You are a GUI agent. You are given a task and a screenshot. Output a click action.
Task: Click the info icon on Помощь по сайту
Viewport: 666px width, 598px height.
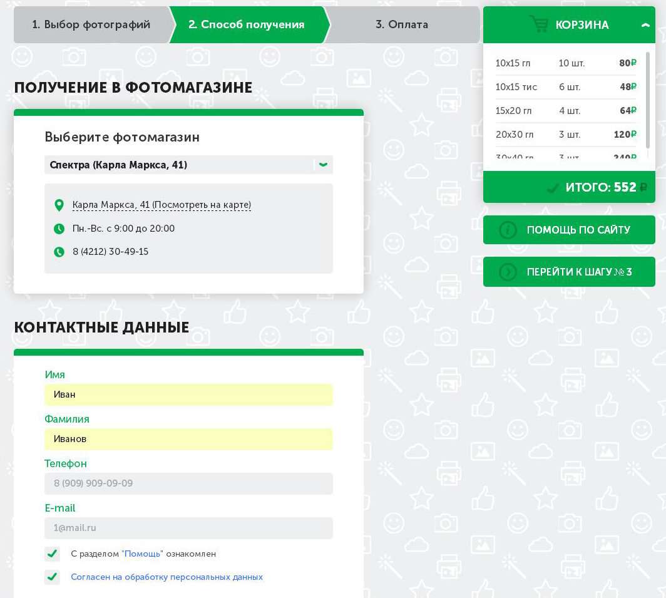508,230
